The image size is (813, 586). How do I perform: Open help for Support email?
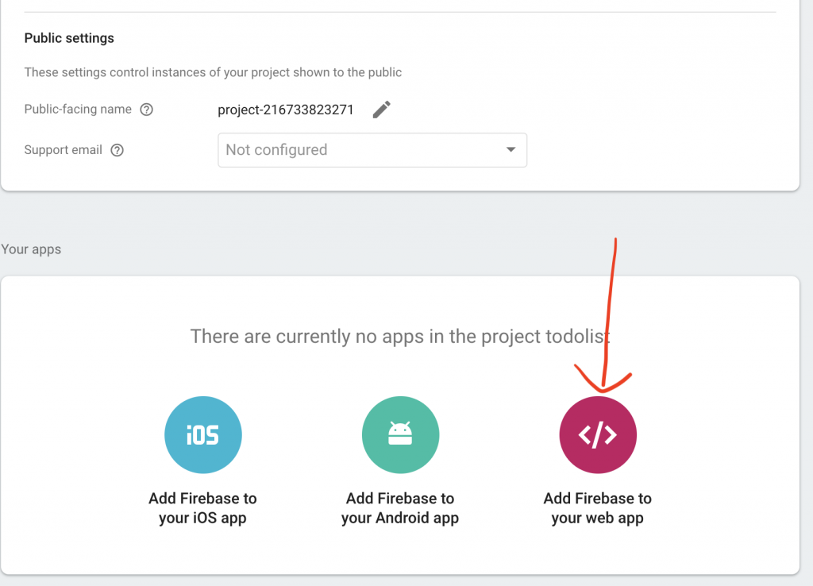[118, 150]
